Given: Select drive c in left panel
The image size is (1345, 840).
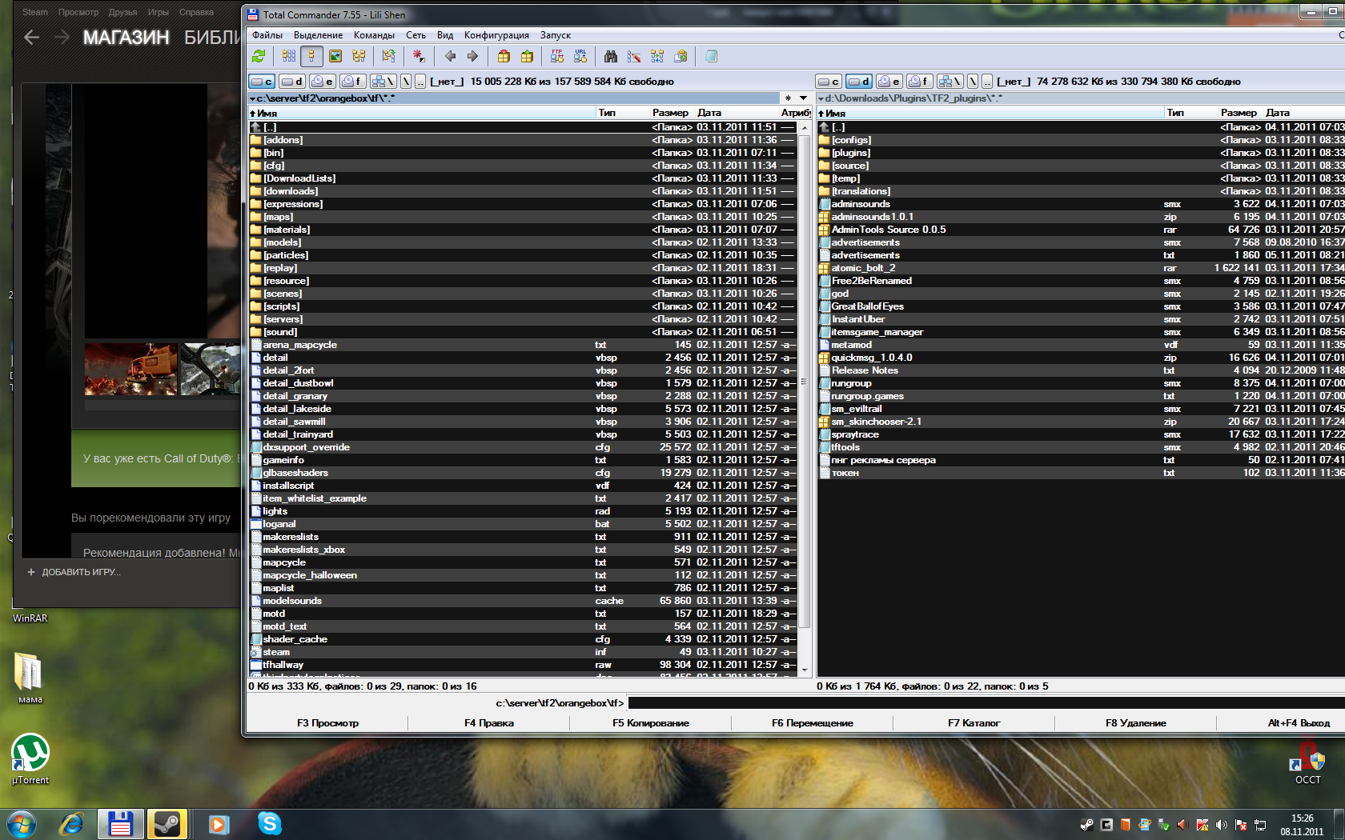Looking at the screenshot, I should pyautogui.click(x=262, y=82).
